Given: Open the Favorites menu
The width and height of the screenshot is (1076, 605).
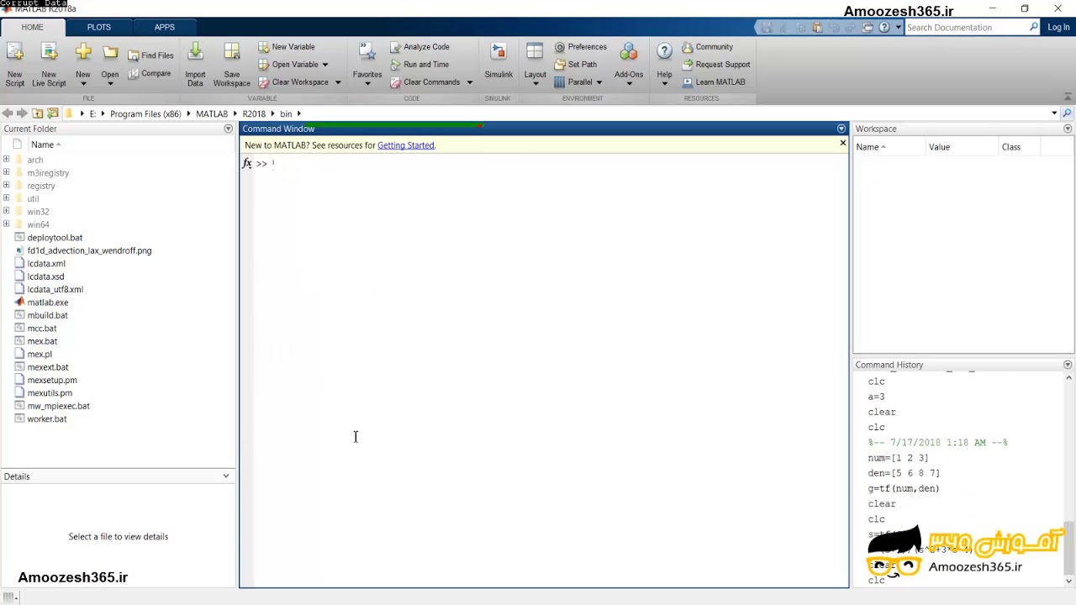Looking at the screenshot, I should coord(367,65).
